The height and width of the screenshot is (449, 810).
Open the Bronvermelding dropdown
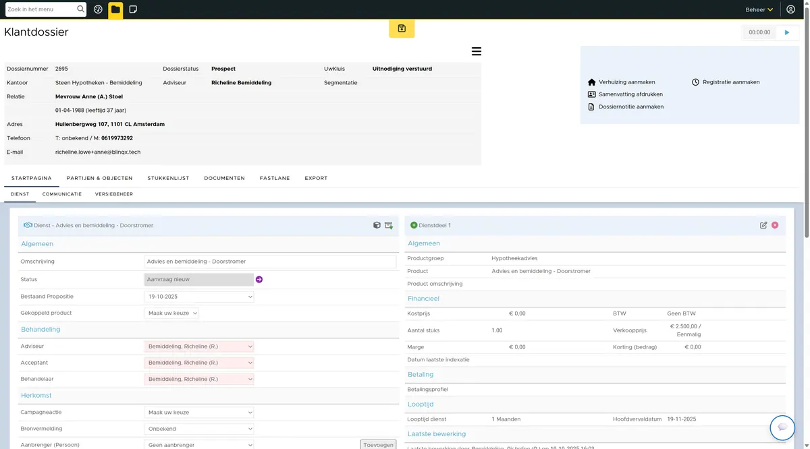click(x=199, y=429)
